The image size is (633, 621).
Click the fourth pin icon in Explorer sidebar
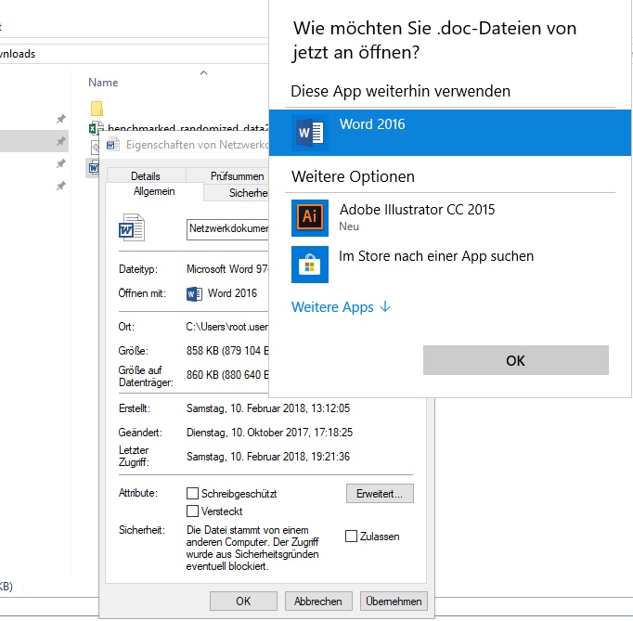[61, 186]
